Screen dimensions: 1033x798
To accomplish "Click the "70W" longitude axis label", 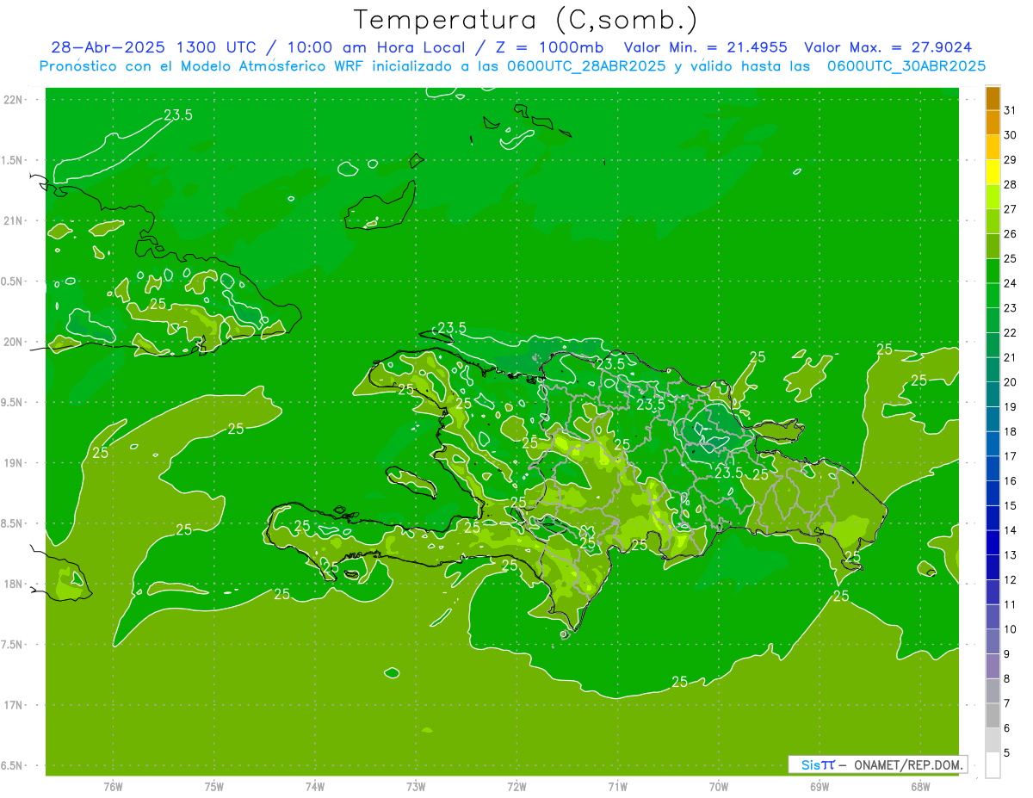I will click(719, 786).
